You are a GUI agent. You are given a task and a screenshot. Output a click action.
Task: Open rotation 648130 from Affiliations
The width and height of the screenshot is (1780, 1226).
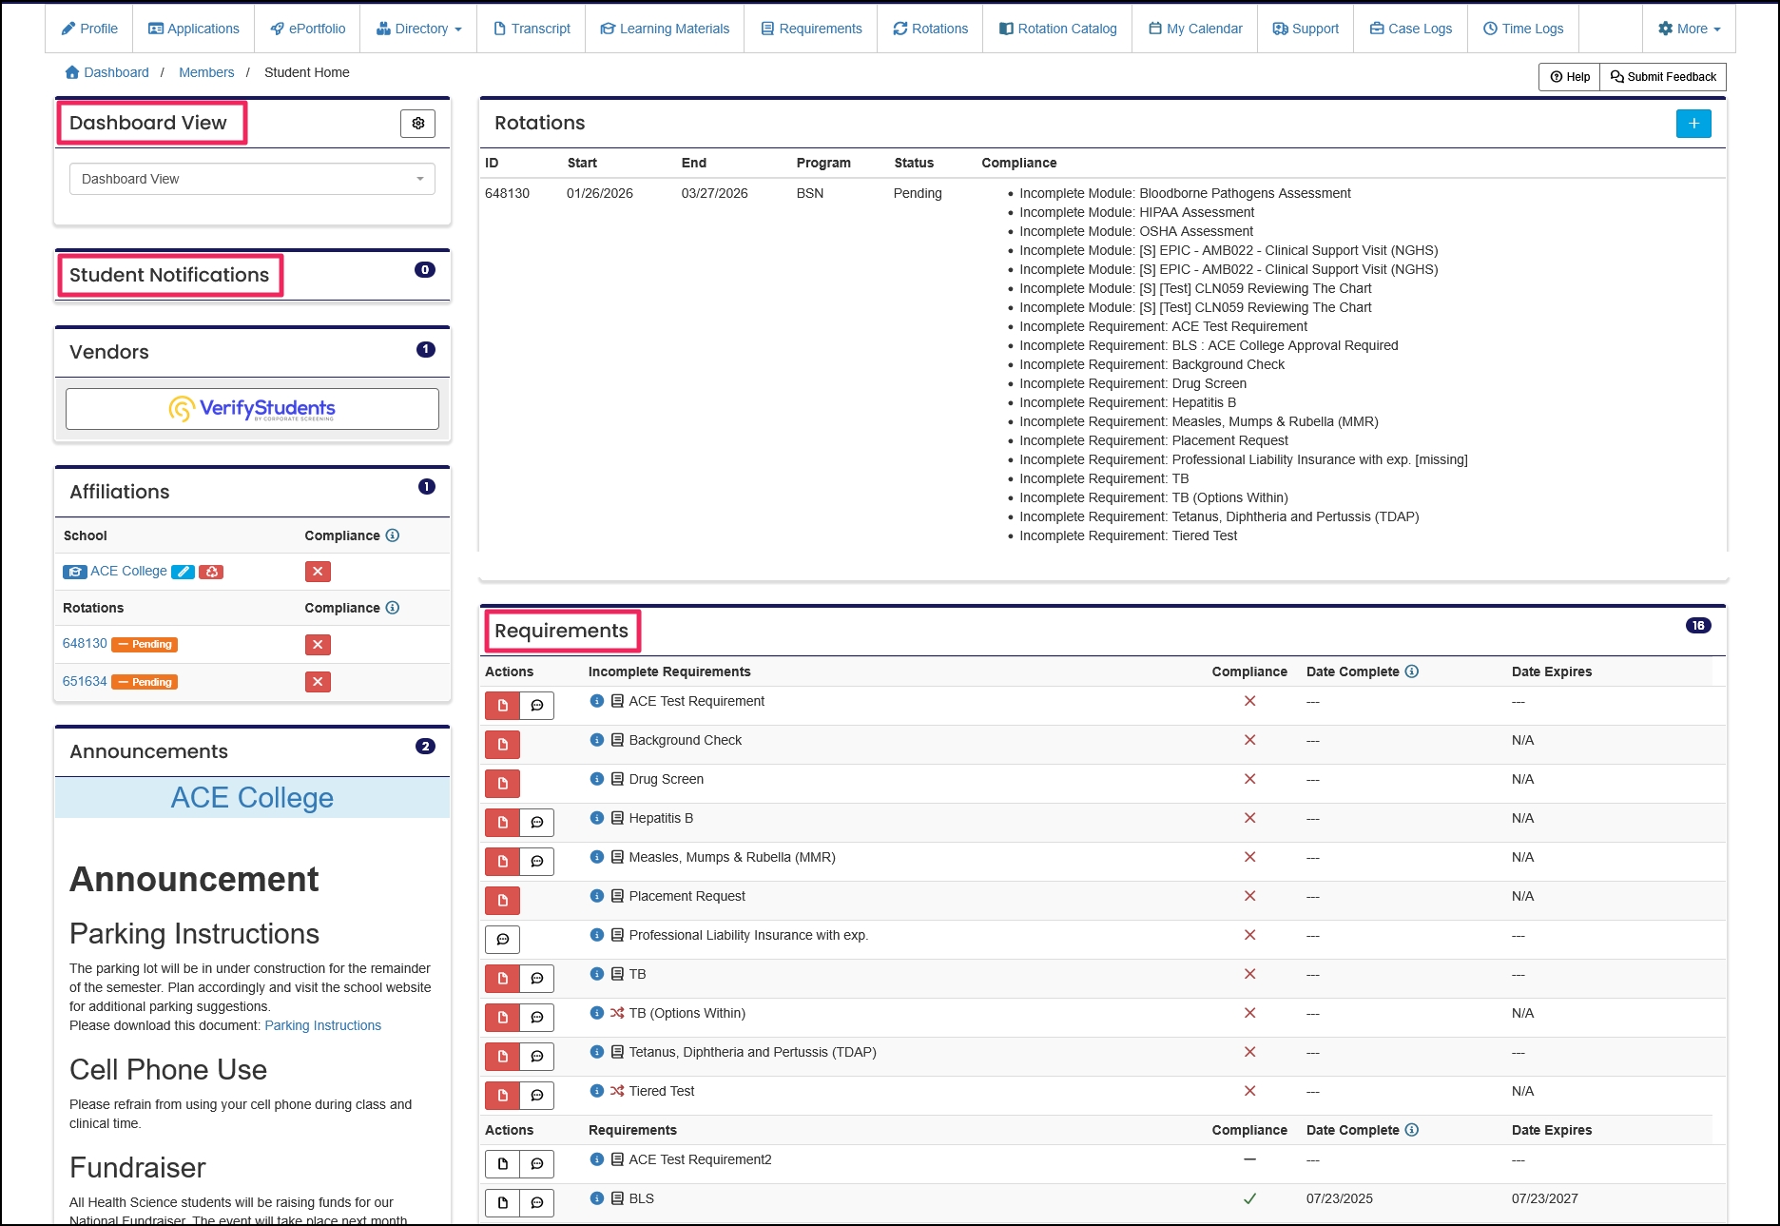coord(84,644)
